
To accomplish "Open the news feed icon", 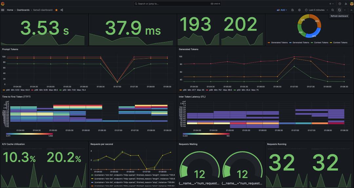I will click(345, 4).
